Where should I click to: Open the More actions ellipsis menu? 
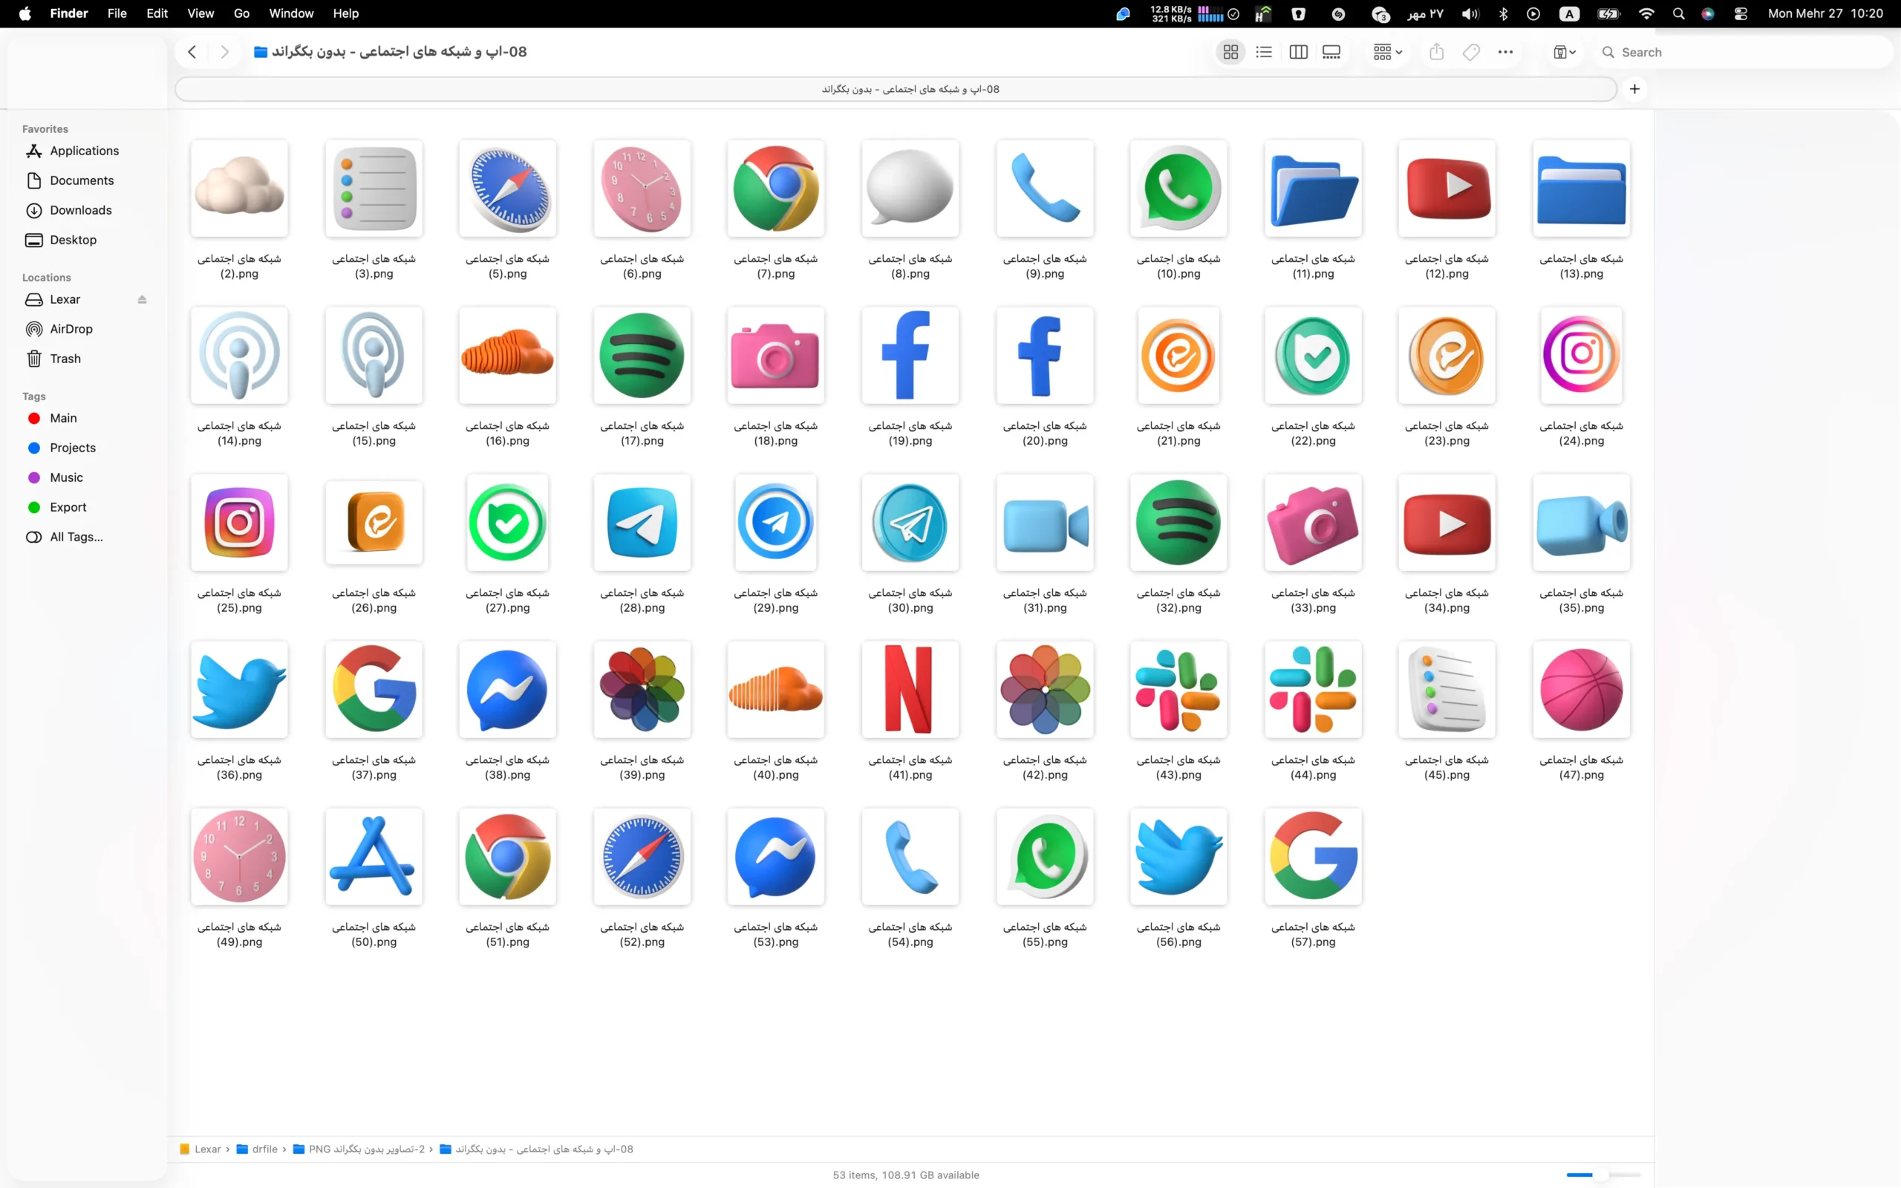pos(1505,52)
